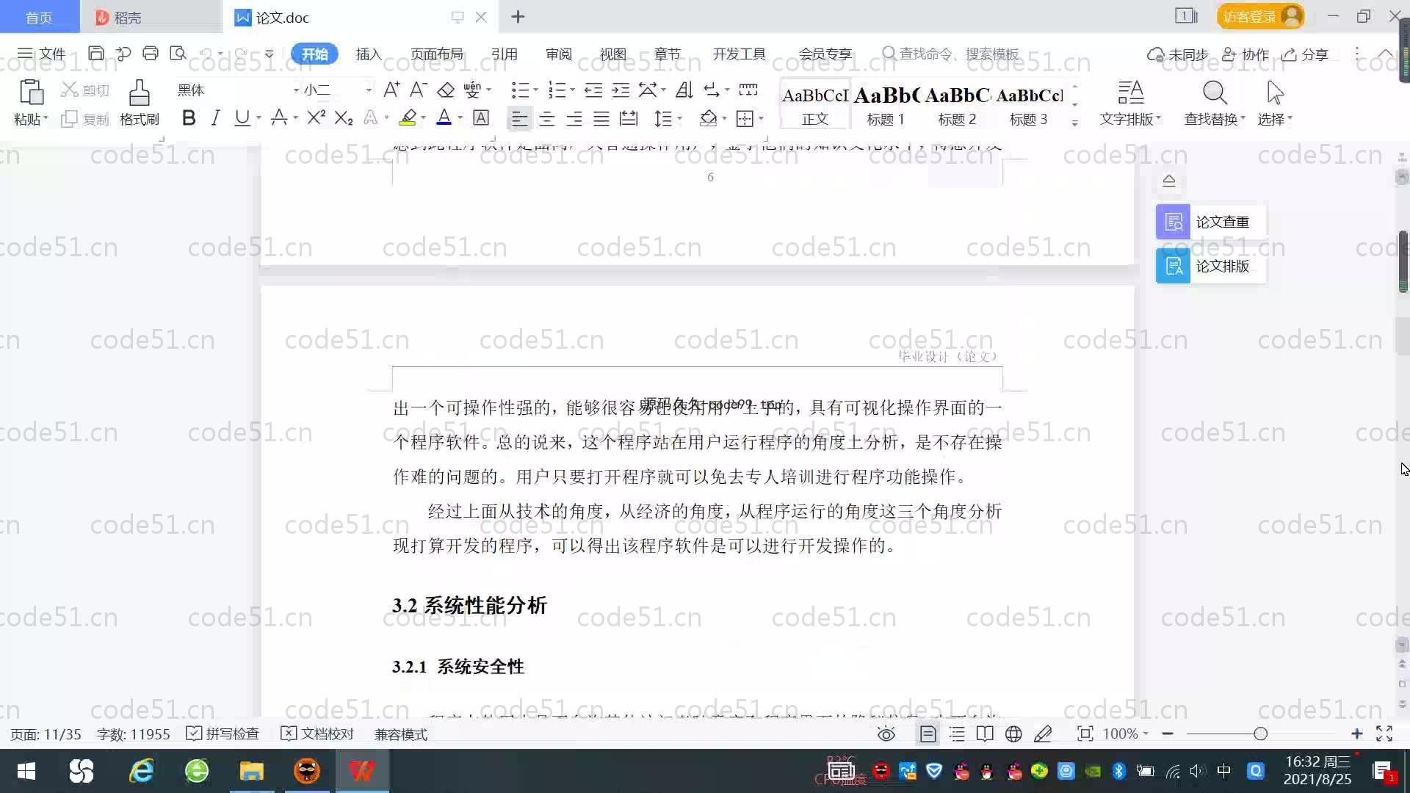Apply underline to text
This screenshot has width=1410, height=793.
pyautogui.click(x=242, y=118)
